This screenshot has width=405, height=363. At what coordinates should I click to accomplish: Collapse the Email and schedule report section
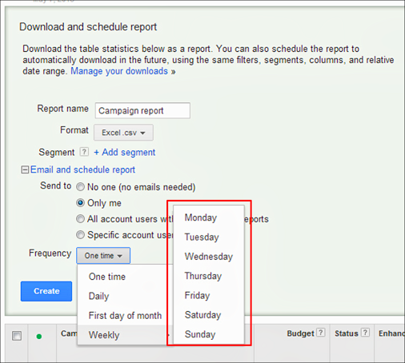tap(25, 170)
